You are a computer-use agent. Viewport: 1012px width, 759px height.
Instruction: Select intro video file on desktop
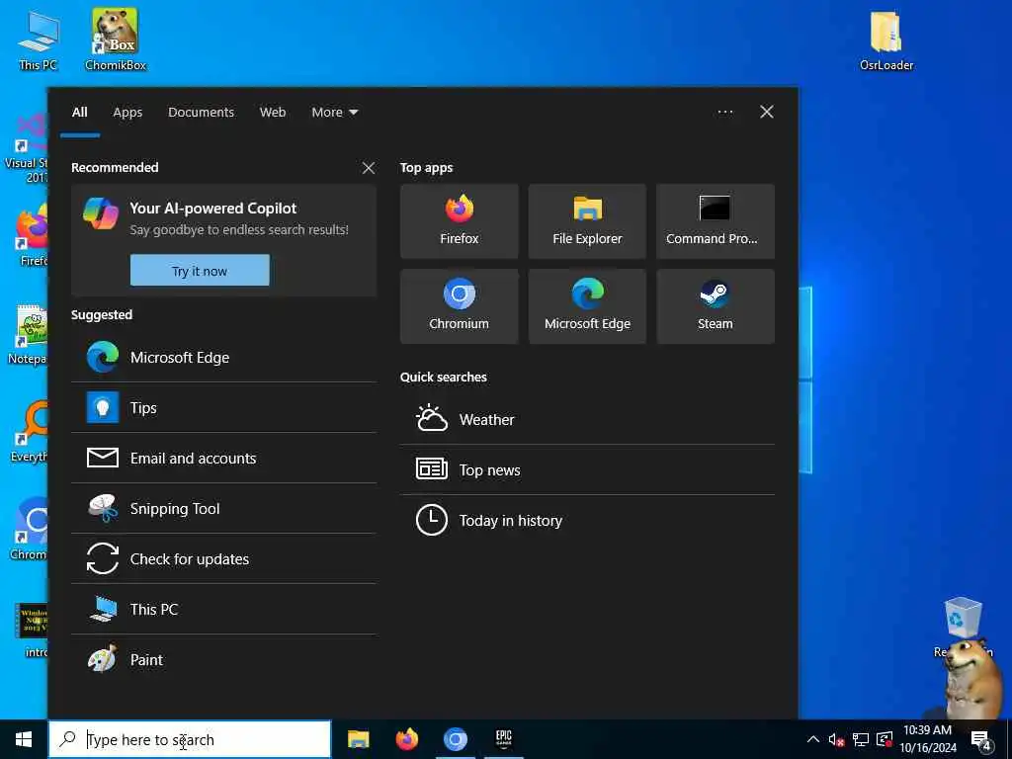[x=32, y=630]
